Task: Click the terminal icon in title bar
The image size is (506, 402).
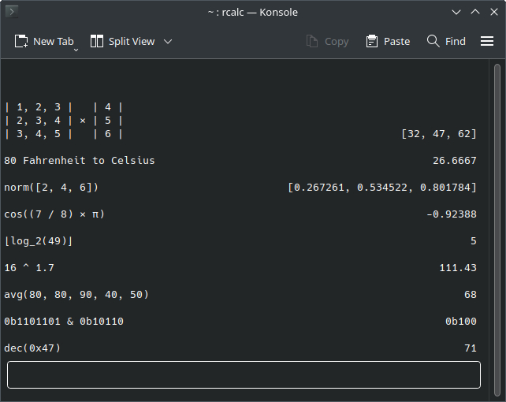Action: click(x=12, y=13)
